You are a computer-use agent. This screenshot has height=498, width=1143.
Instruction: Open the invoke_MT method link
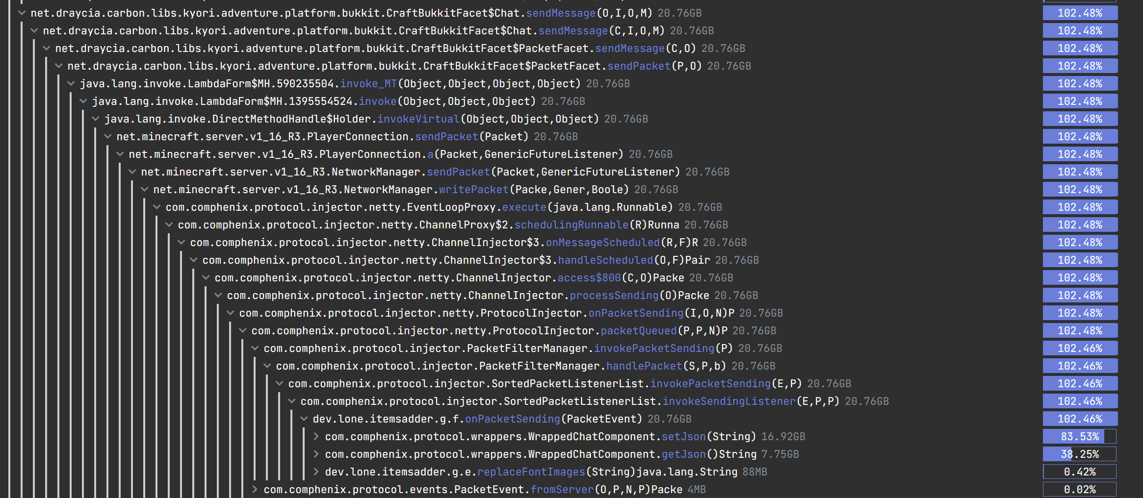click(369, 83)
